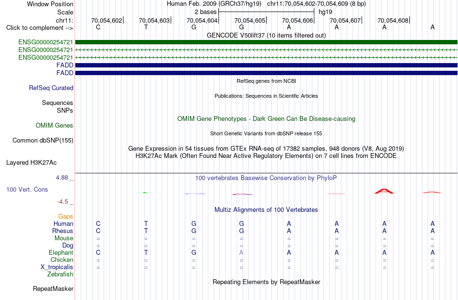
Task: Click the light gray A in Elephant row
Action: 241,252
